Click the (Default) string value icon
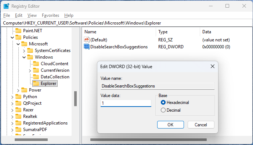 click(x=87, y=40)
